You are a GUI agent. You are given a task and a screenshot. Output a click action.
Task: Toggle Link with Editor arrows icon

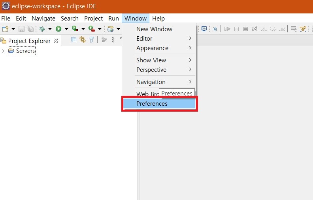pyautogui.click(x=83, y=39)
